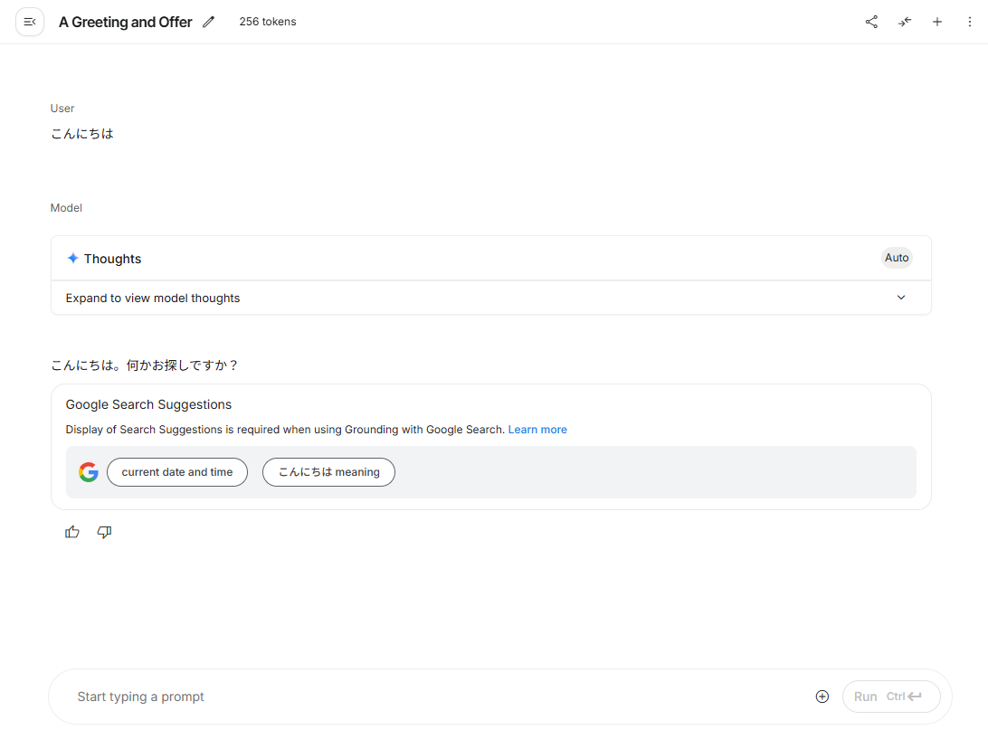Click the 'A Greeting and Offer' title
The width and height of the screenshot is (988, 730).
coord(126,22)
